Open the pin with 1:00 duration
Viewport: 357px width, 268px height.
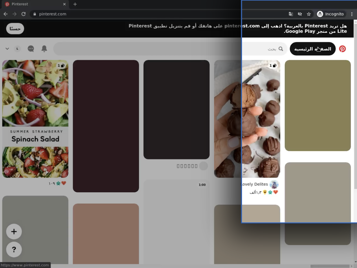[x=176, y=222]
